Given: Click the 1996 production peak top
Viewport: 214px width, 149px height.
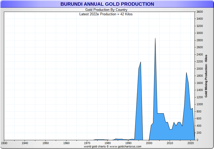Looking at the screenshot, I should click(141, 62).
